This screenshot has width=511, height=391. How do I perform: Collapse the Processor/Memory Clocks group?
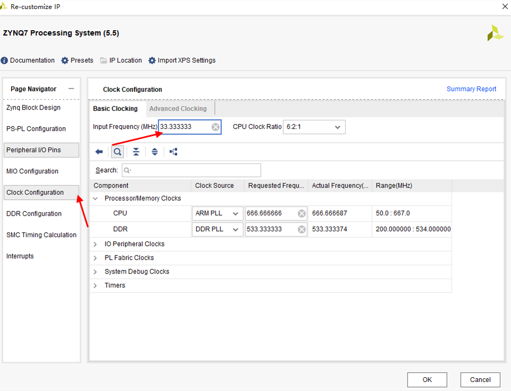pos(95,199)
